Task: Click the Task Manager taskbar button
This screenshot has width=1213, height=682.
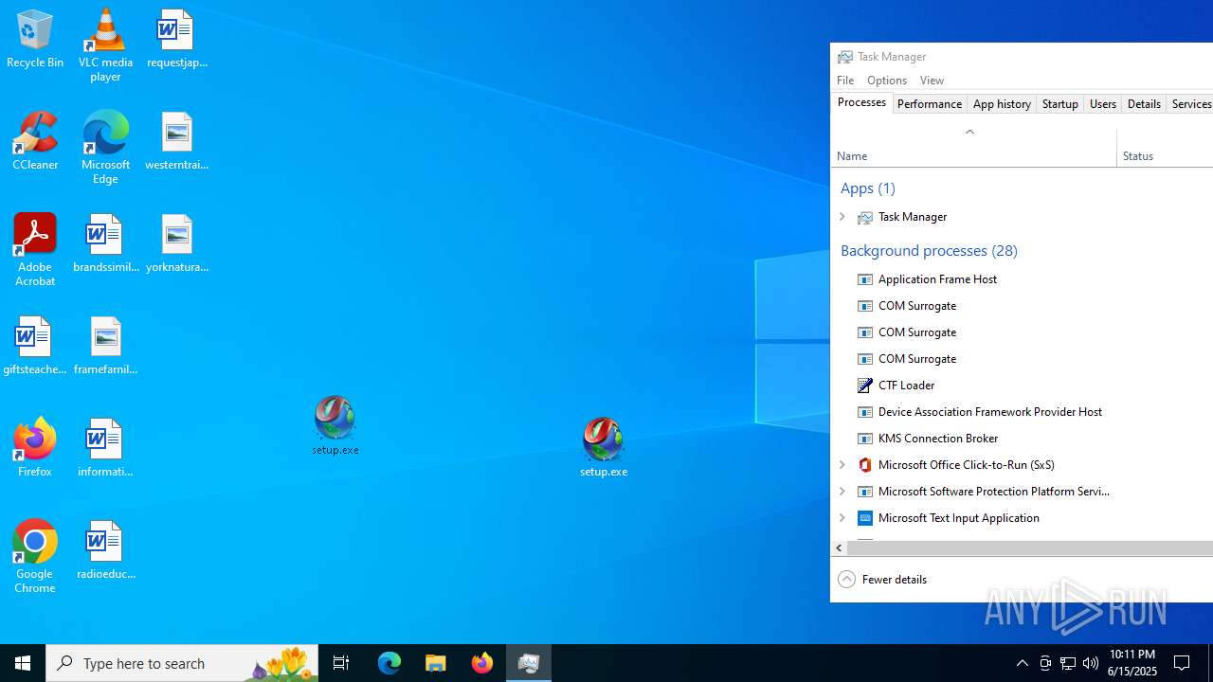Action: tap(529, 663)
